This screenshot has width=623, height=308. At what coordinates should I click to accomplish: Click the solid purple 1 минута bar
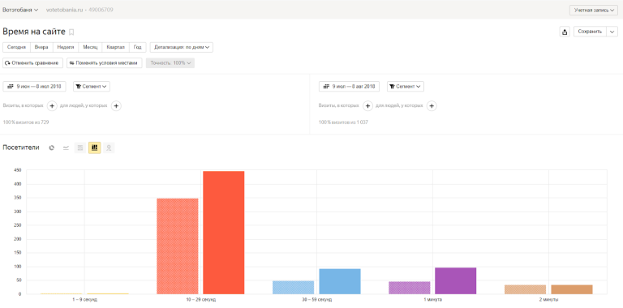[456, 280]
